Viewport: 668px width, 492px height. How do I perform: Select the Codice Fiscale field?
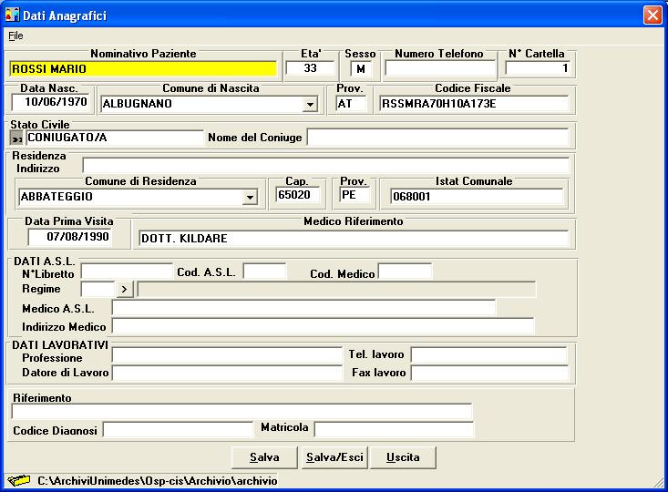(x=472, y=104)
